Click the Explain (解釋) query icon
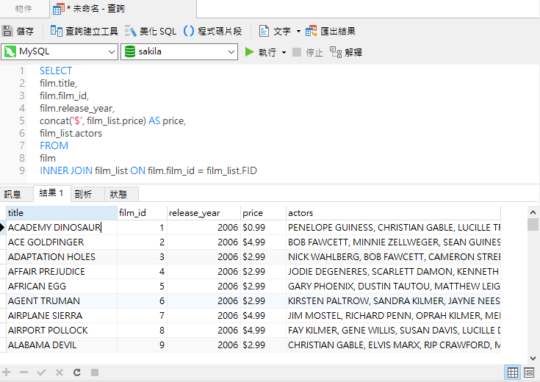 coord(345,52)
